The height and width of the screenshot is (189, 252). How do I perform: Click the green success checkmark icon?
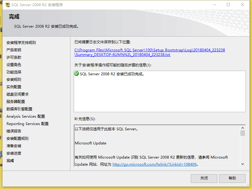tap(77, 74)
